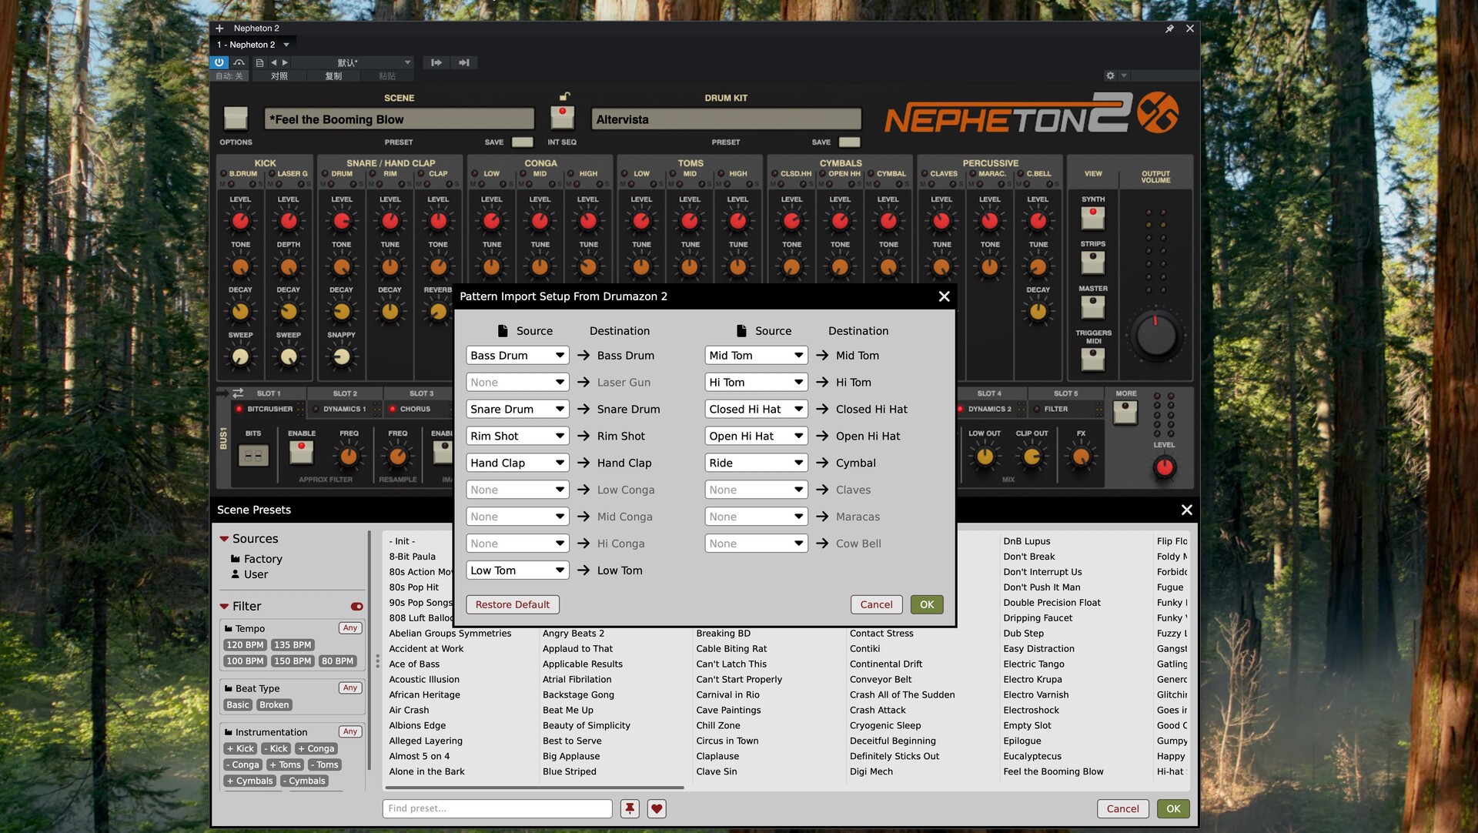Go to next host preset arrow
This screenshot has width=1478, height=833.
tap(285, 62)
